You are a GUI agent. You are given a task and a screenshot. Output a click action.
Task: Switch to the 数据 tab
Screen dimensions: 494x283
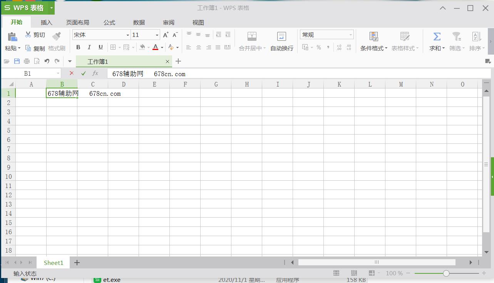click(139, 23)
